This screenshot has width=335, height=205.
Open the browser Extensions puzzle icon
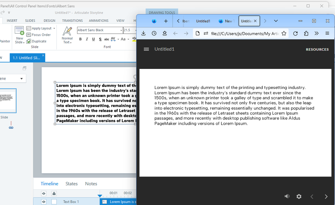point(306,33)
